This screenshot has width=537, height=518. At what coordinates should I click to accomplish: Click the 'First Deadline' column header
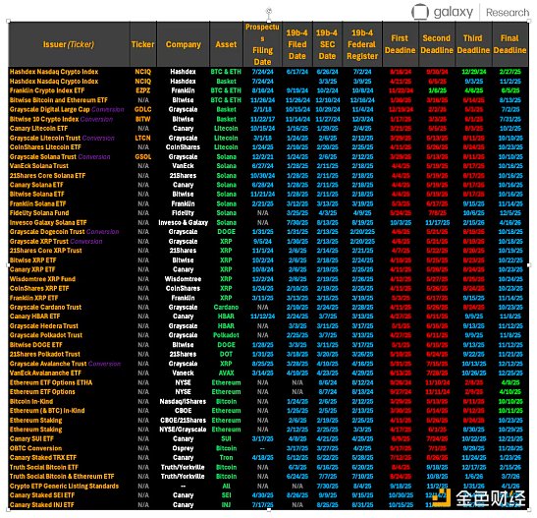point(400,44)
